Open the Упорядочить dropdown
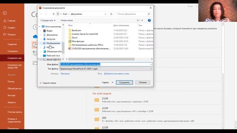The height and width of the screenshot is (133, 237). [x=48, y=20]
